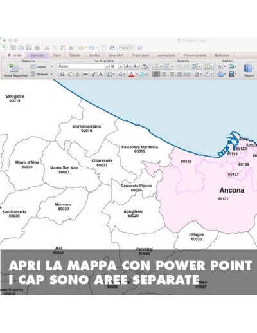257x333 pixels.
Task: Toggle strikethrough abc formatting
Action: click(x=85, y=74)
